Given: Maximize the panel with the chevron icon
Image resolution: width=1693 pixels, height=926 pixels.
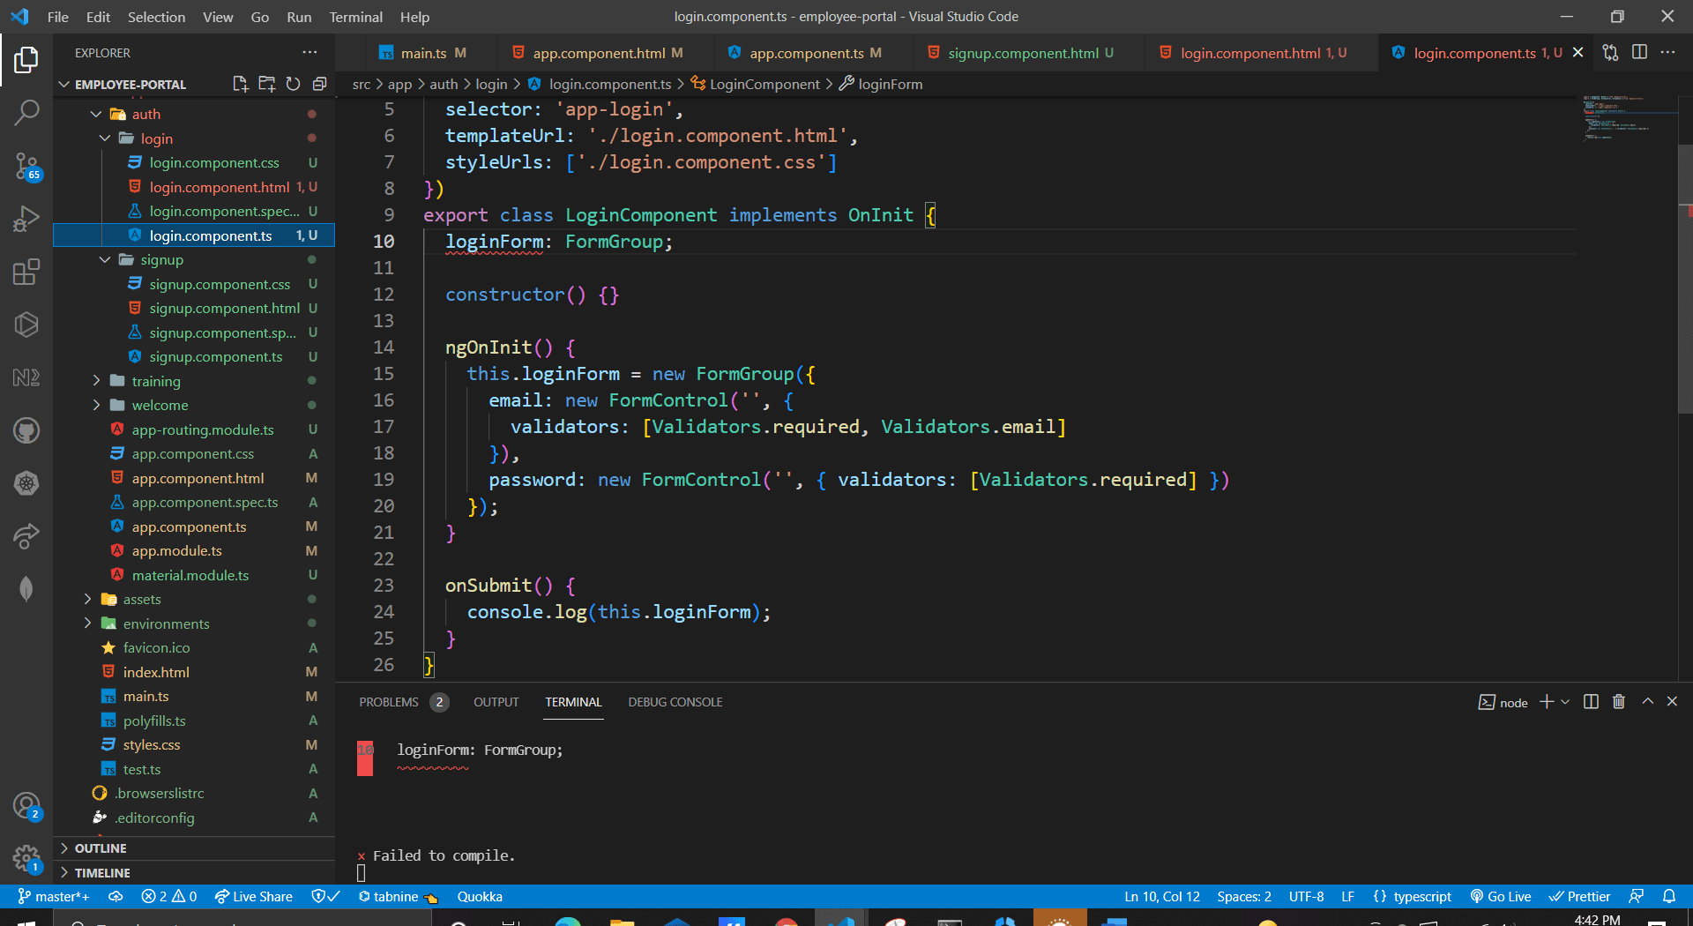Looking at the screenshot, I should [1646, 701].
